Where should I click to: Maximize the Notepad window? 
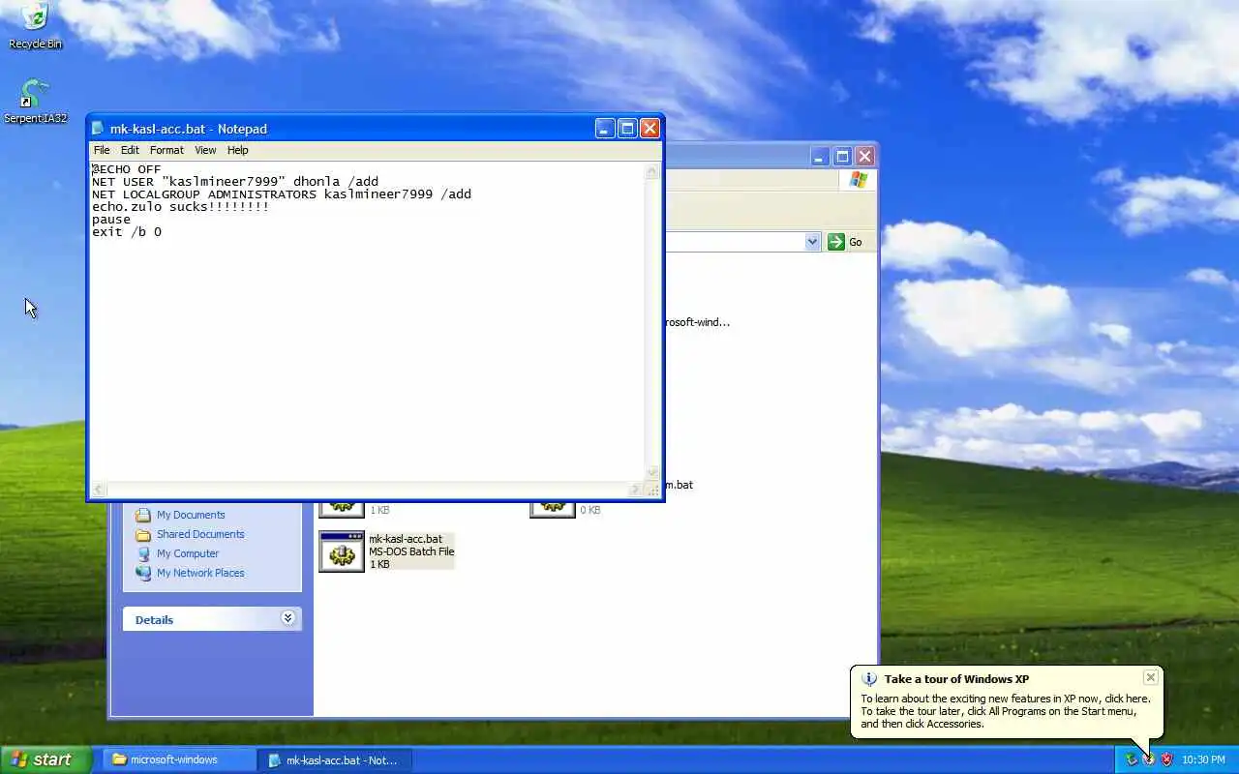[x=627, y=129]
